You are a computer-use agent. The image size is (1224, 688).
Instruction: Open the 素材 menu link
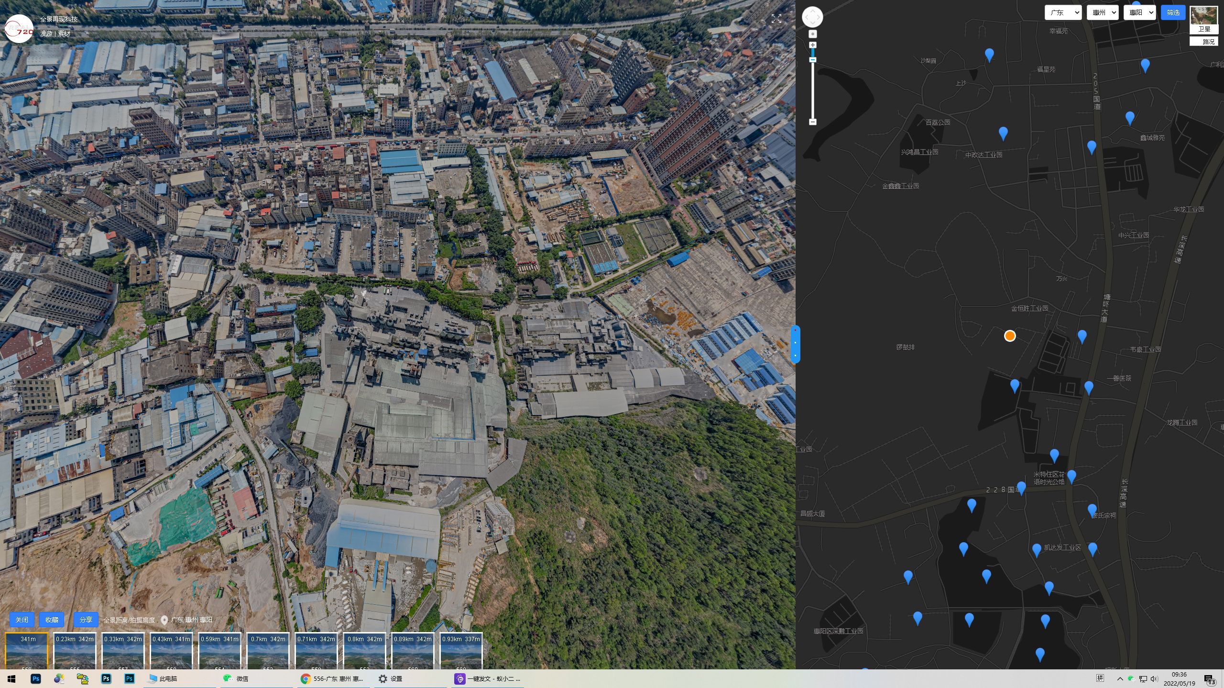click(x=64, y=33)
